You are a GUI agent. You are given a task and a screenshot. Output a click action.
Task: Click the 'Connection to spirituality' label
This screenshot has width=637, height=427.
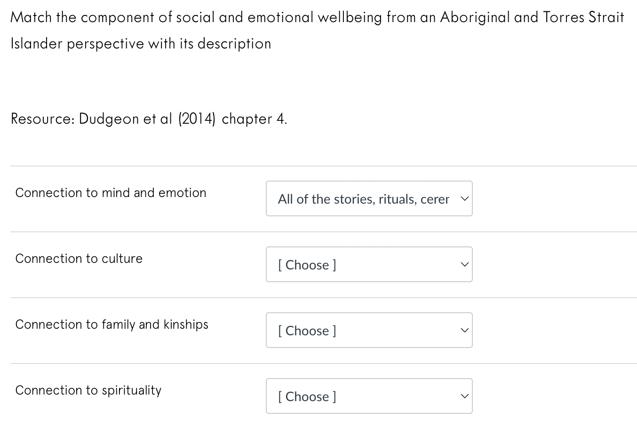(88, 390)
